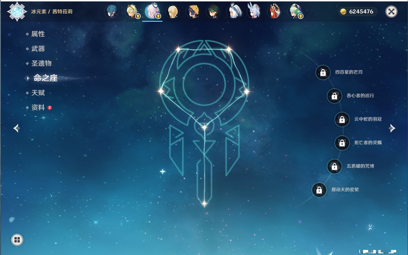Click the constellation name 拒亡者的灵髑
408x255 pixels.
tap(368, 143)
